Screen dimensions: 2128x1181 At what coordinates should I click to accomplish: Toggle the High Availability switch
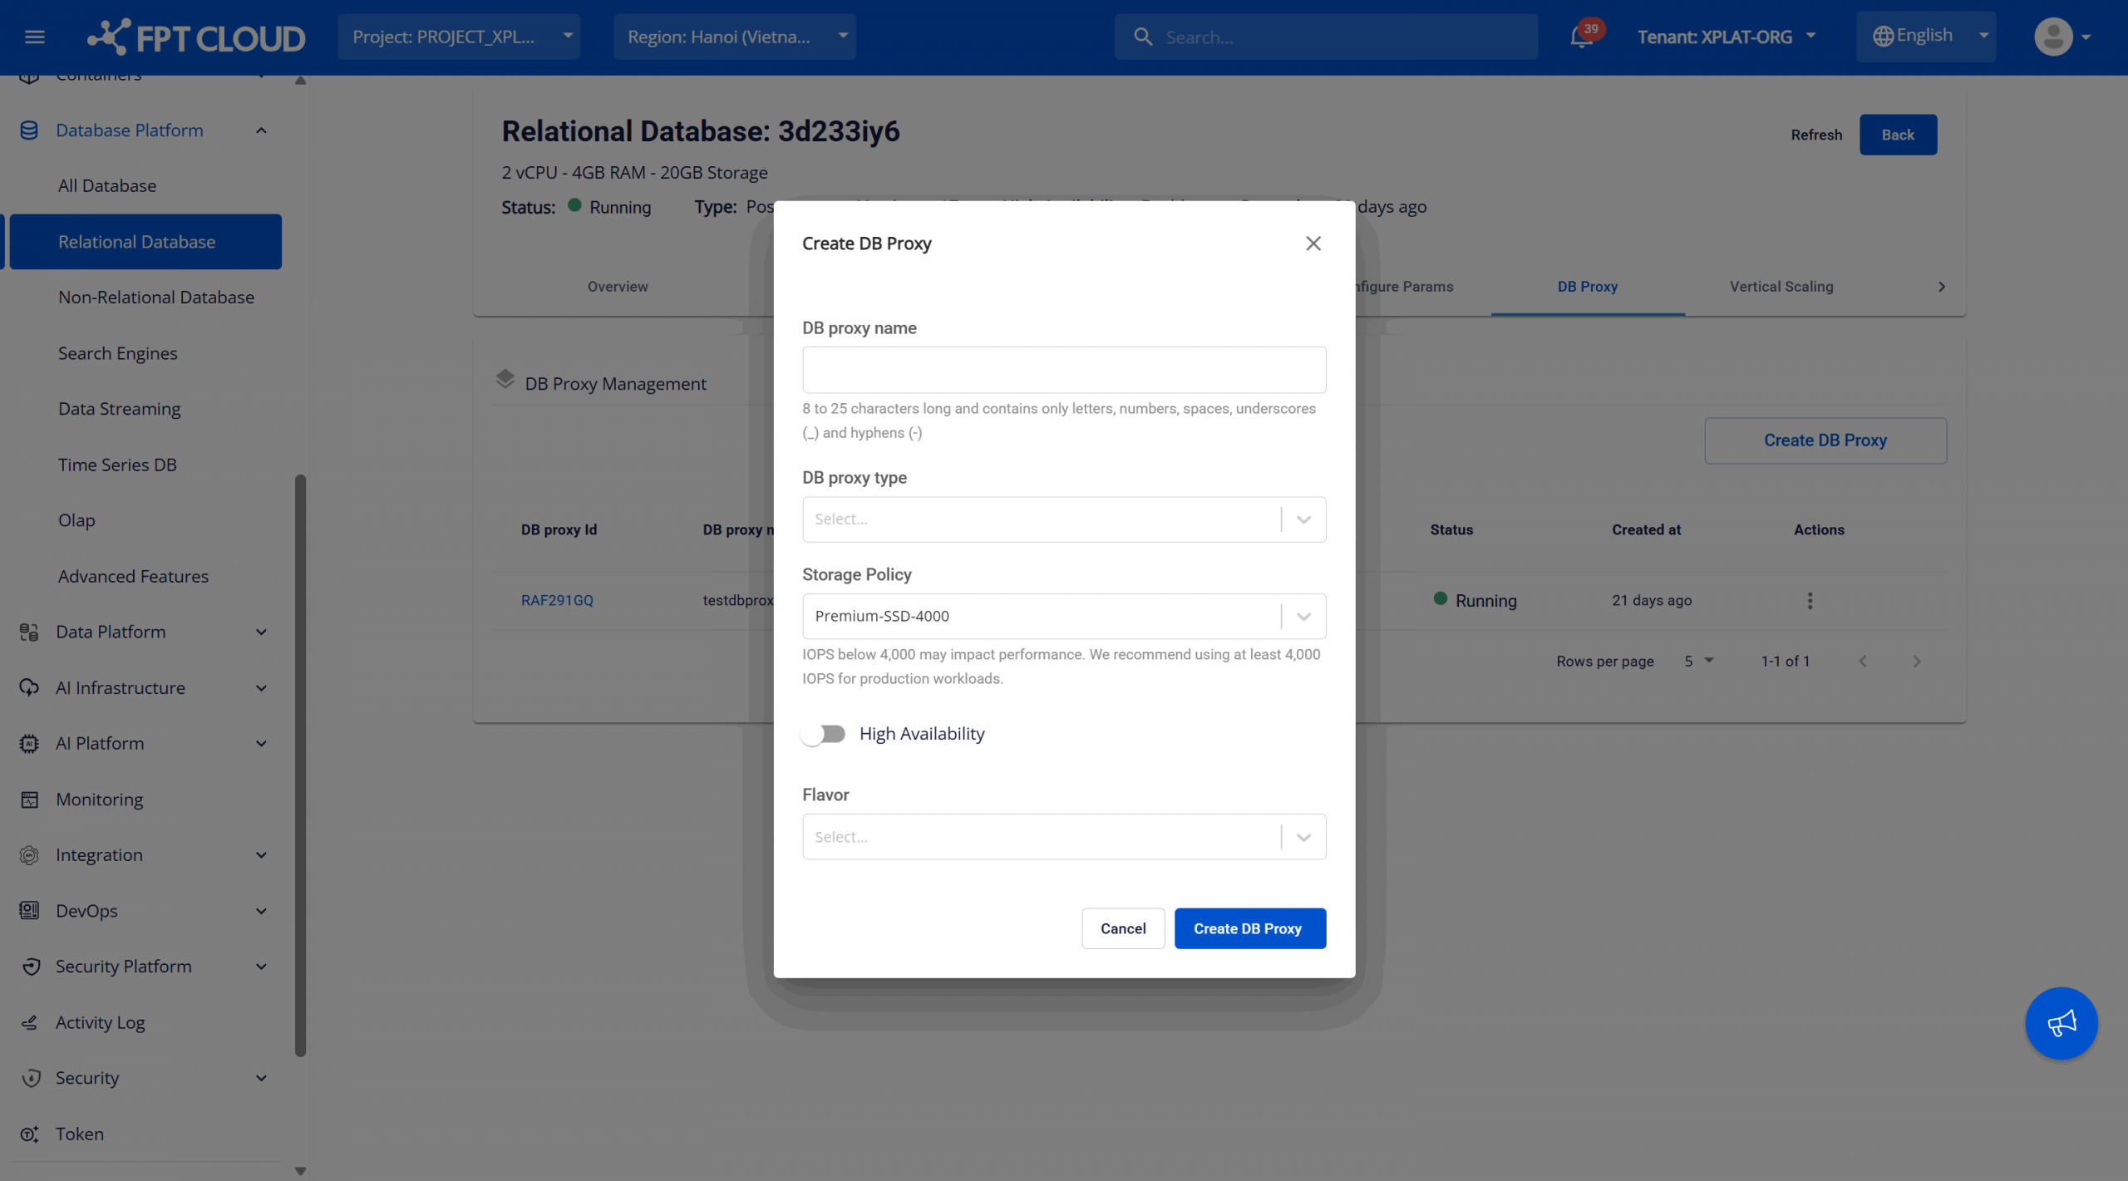(823, 734)
